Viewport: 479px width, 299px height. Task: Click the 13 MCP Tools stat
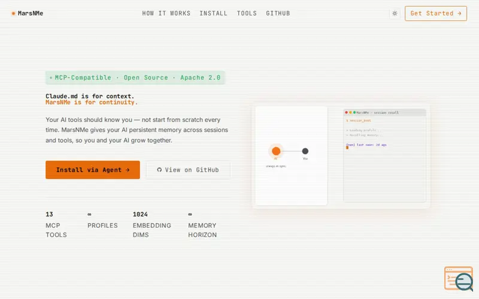[x=56, y=225]
